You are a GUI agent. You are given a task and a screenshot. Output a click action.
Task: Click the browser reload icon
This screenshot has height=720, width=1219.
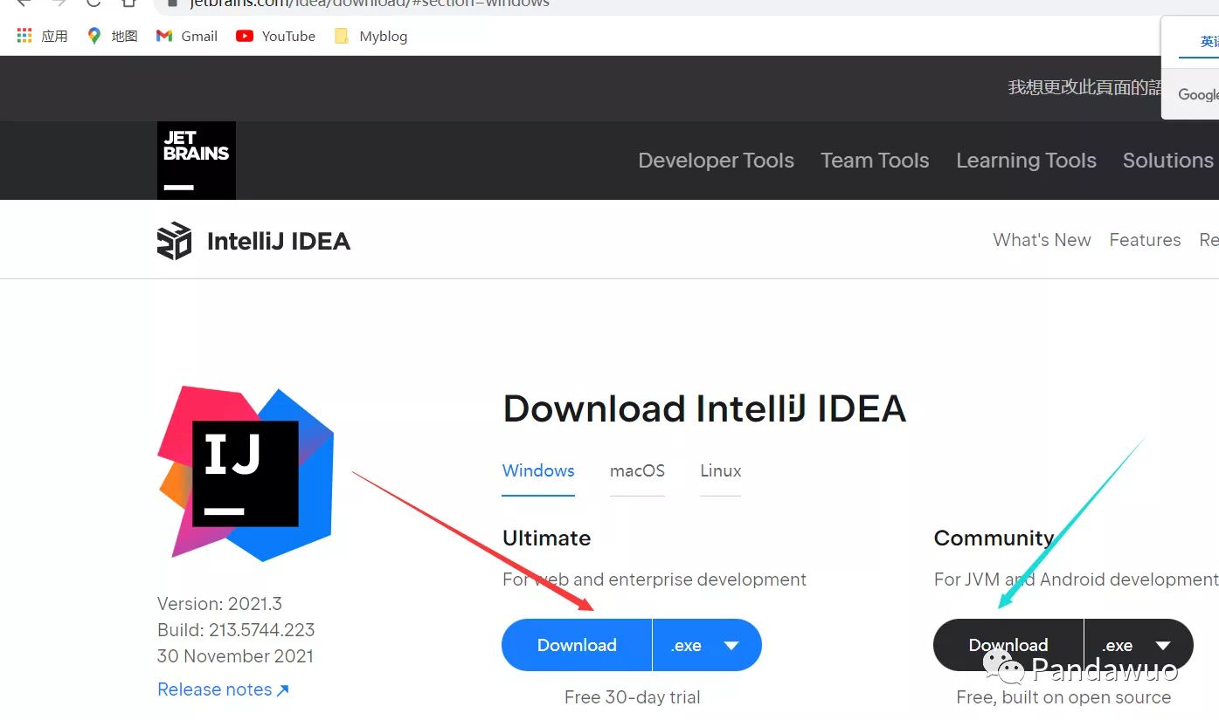(x=94, y=3)
